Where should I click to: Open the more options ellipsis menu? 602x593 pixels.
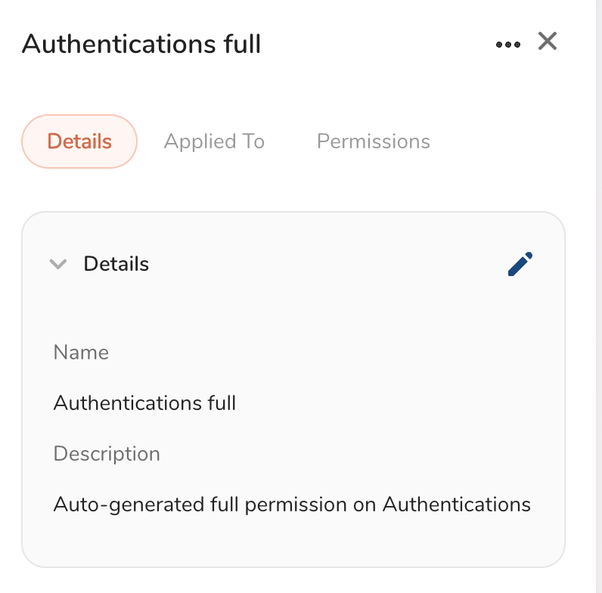point(507,44)
